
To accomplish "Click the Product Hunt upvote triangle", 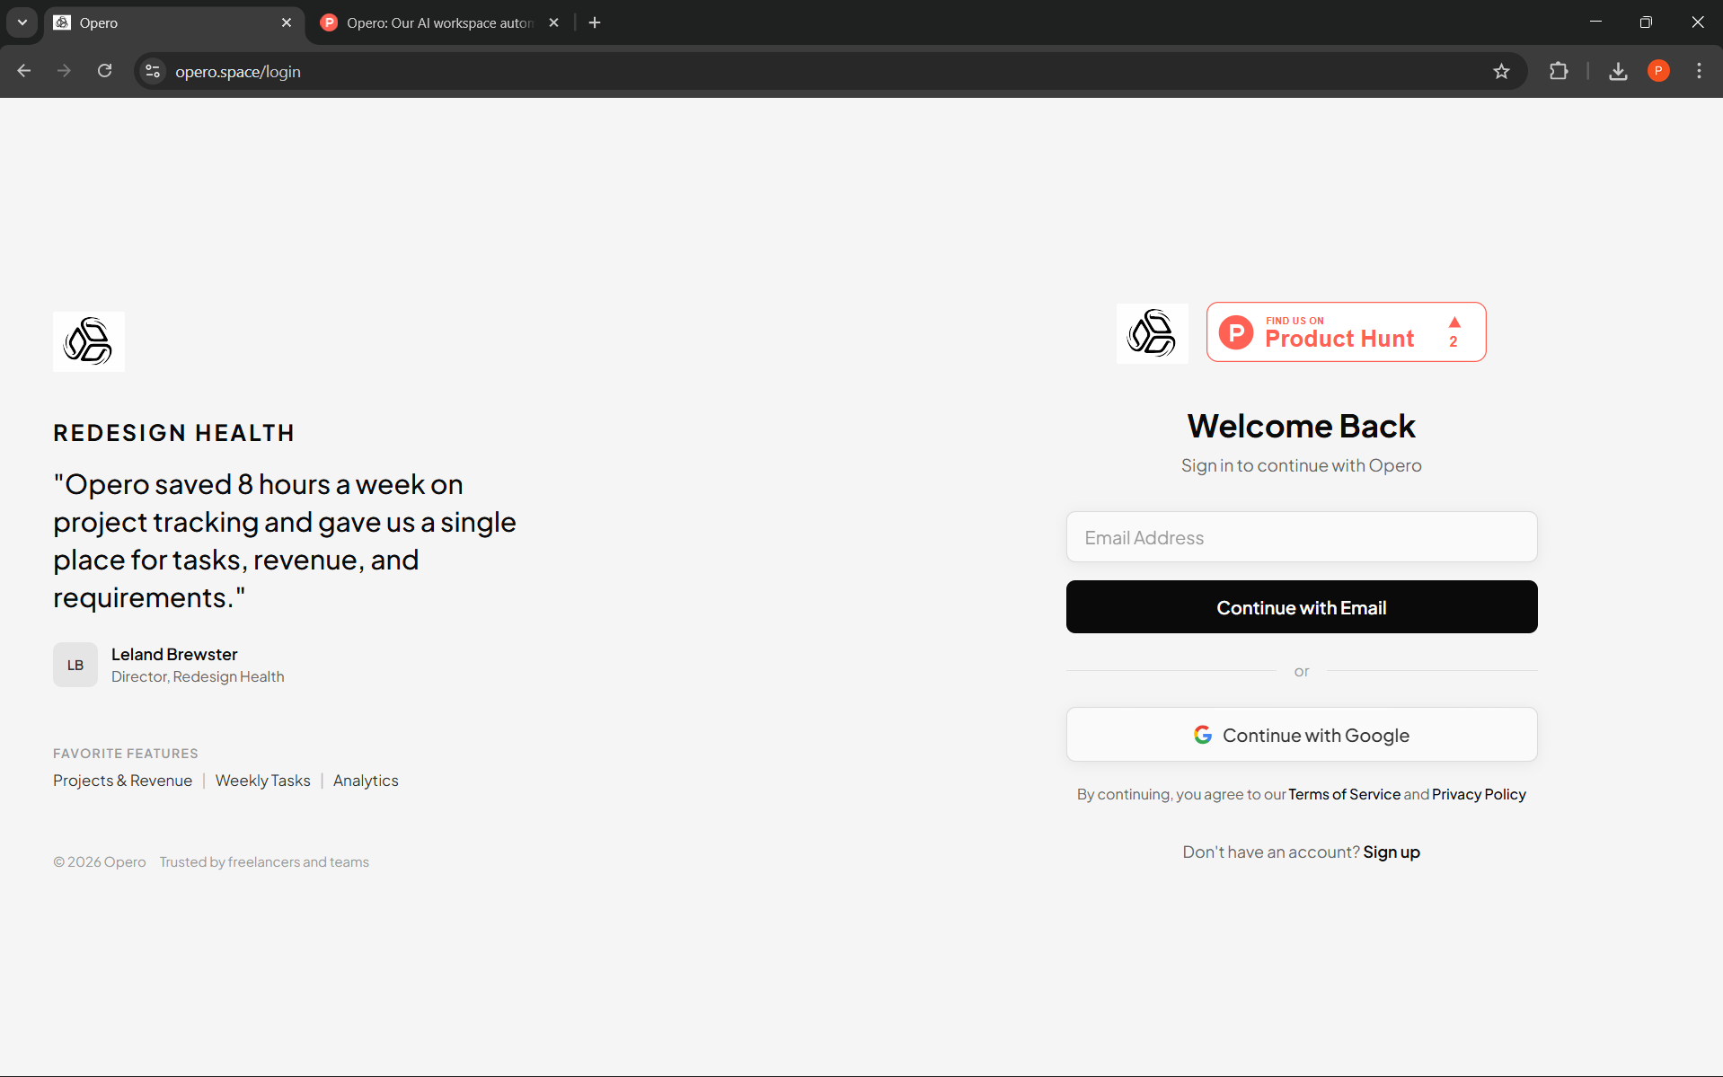I will (x=1454, y=322).
